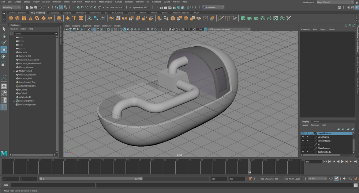This screenshot has height=193, width=359.
Task: Click the No Live Surface field
Action: [114, 7]
